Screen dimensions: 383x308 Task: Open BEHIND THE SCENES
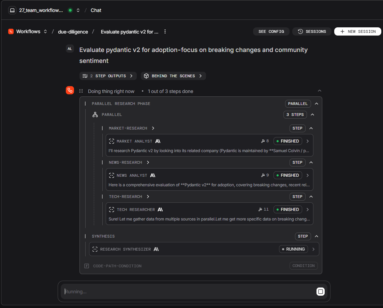(x=173, y=76)
